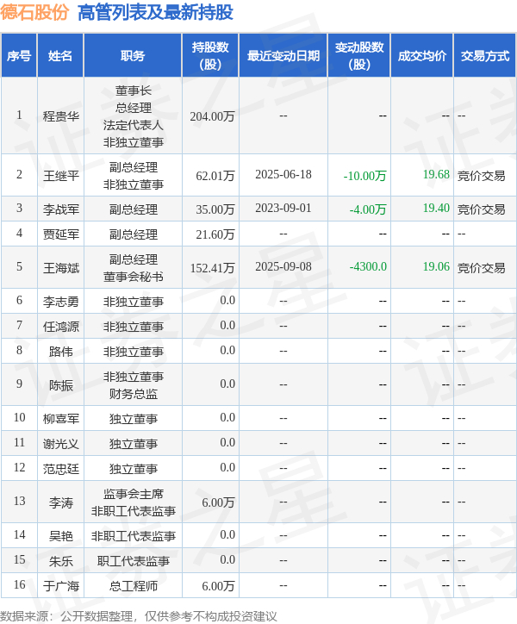Select the 最近变动日期 column header
Viewport: 517px width, 624px height.
[283, 56]
